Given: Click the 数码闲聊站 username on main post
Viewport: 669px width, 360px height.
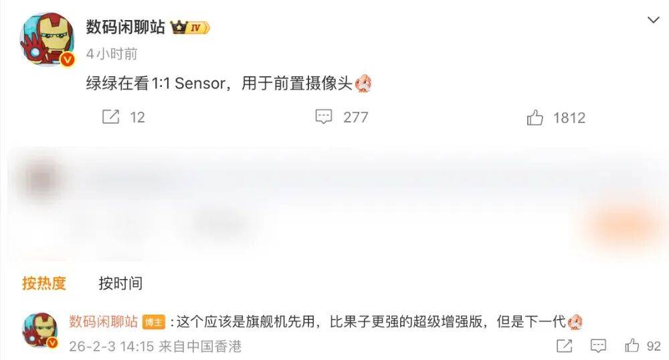Looking at the screenshot, I should point(126,27).
